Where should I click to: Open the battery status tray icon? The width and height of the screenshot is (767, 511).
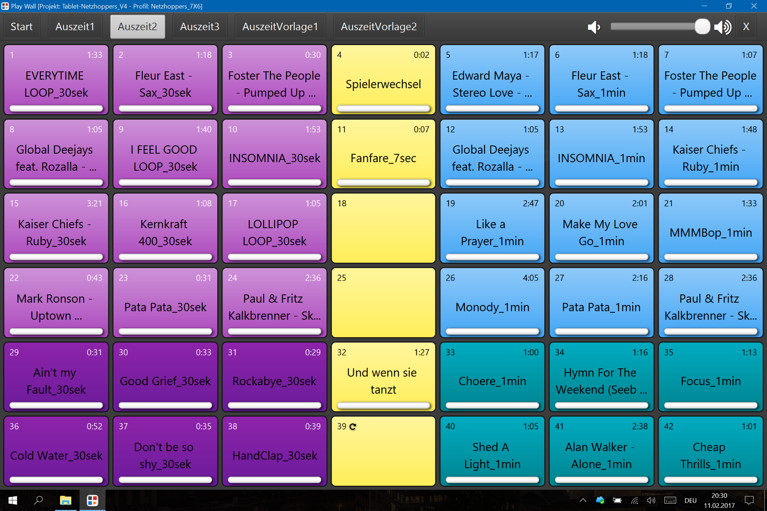tap(617, 500)
